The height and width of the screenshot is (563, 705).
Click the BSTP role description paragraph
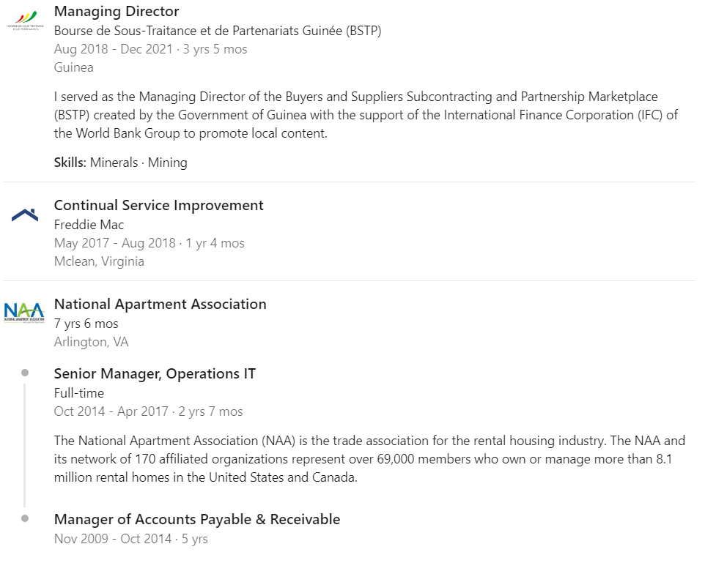366,115
